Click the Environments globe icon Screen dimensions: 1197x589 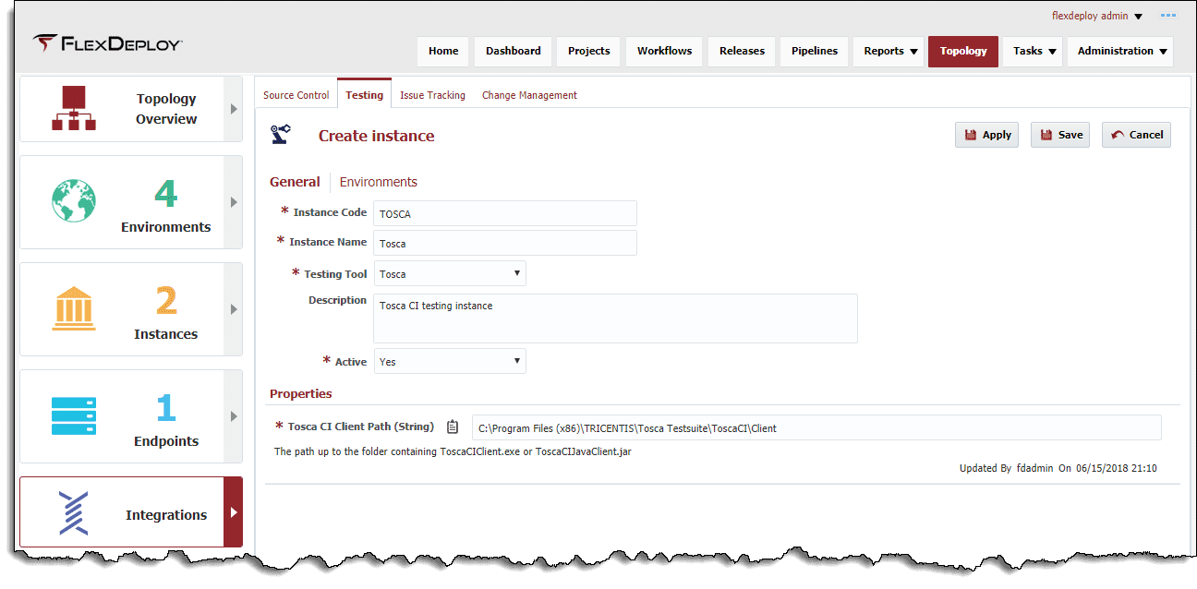(74, 200)
